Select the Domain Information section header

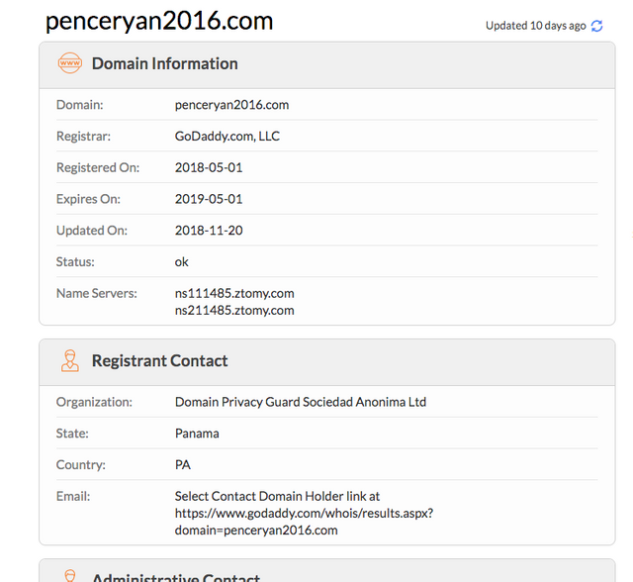[164, 63]
